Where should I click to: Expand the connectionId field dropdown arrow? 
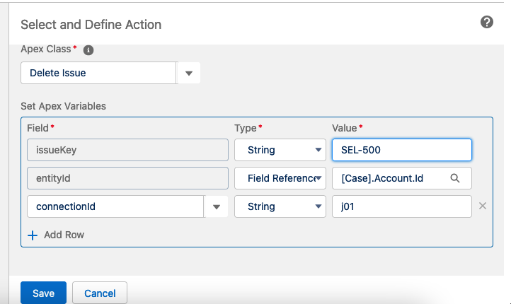(216, 206)
